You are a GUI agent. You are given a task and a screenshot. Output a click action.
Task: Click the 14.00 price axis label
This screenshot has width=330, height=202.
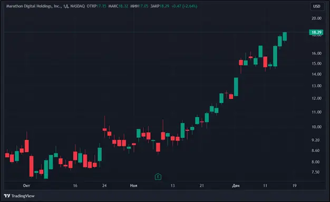(x=316, y=74)
